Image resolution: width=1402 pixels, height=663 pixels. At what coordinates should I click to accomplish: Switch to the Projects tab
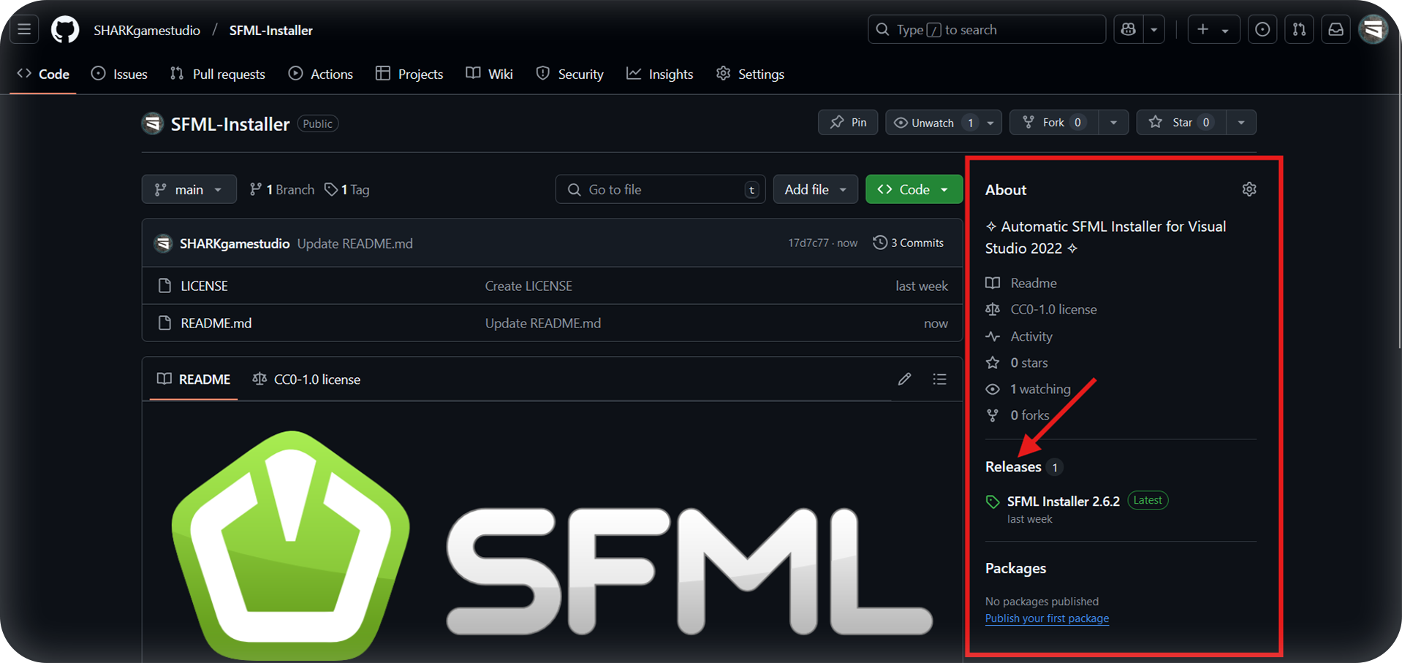pyautogui.click(x=409, y=74)
